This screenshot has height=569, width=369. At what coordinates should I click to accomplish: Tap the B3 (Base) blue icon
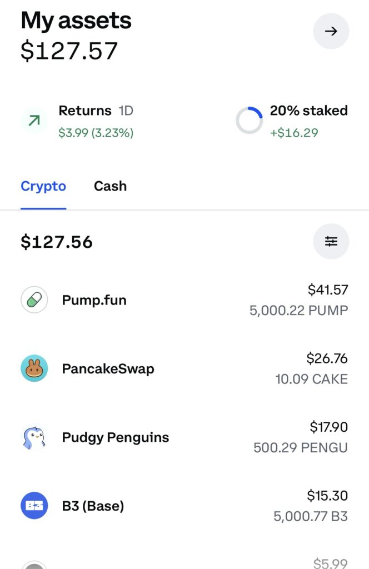click(34, 506)
